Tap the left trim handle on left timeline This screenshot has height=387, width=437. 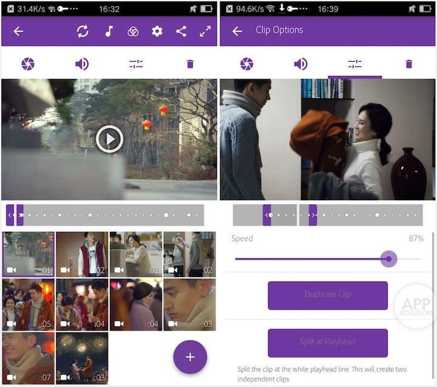10,215
